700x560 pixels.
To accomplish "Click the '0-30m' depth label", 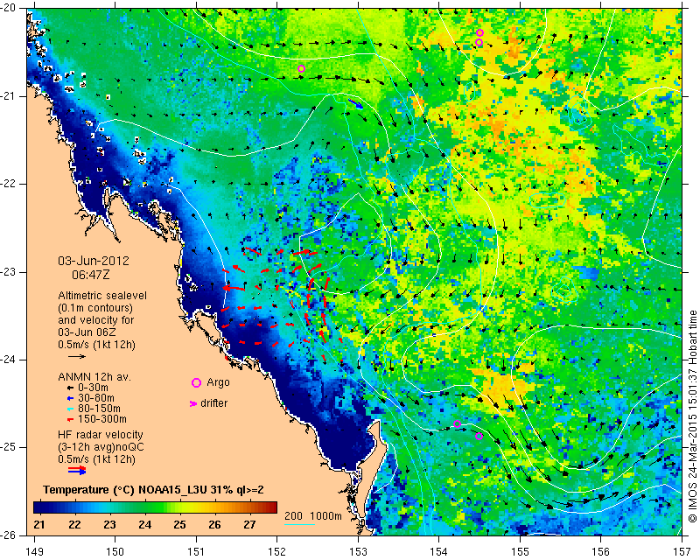I will [93, 388].
